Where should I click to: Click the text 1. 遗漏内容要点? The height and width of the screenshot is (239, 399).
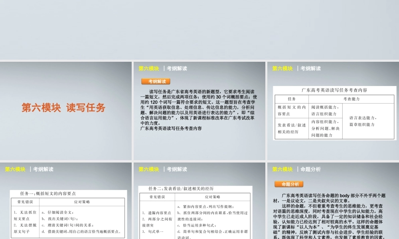point(157,213)
